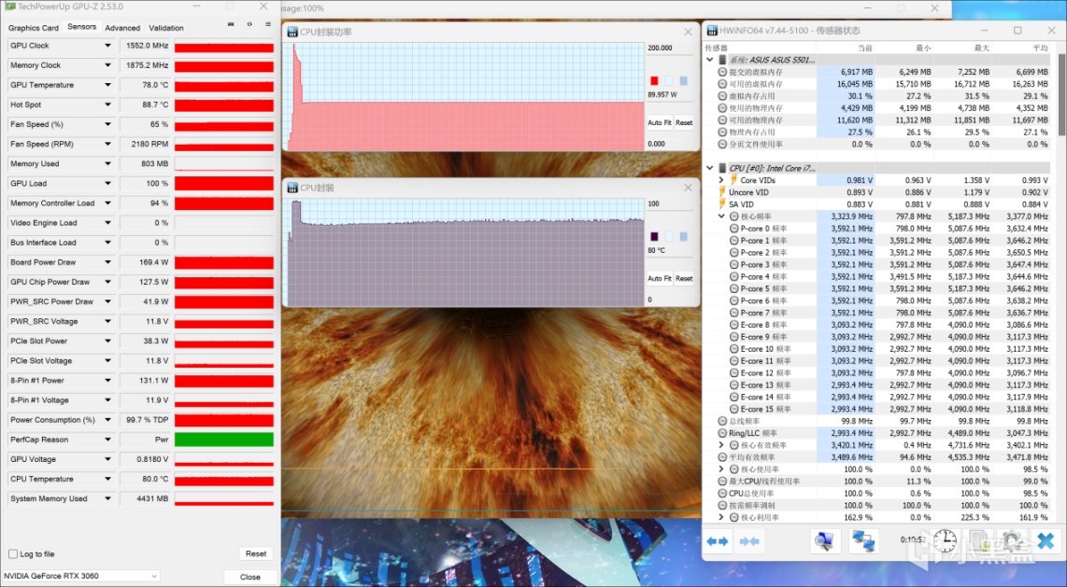The width and height of the screenshot is (1067, 587).
Task: Click the circle icon beside Ring/LLC 频率
Action: 722,433
